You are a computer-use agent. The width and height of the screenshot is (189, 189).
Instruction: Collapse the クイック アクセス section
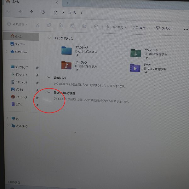(x=49, y=38)
